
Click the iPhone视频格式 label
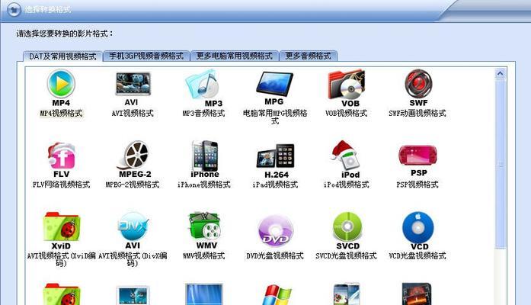(x=204, y=185)
